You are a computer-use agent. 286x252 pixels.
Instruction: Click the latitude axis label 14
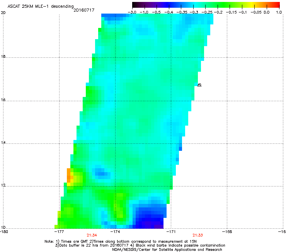tap(3, 142)
